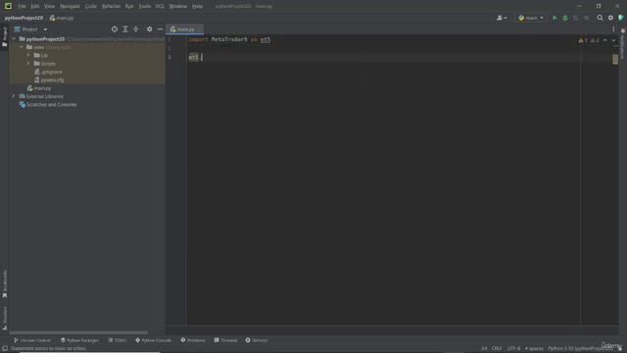Open the Window menu
627x353 pixels.
178,6
